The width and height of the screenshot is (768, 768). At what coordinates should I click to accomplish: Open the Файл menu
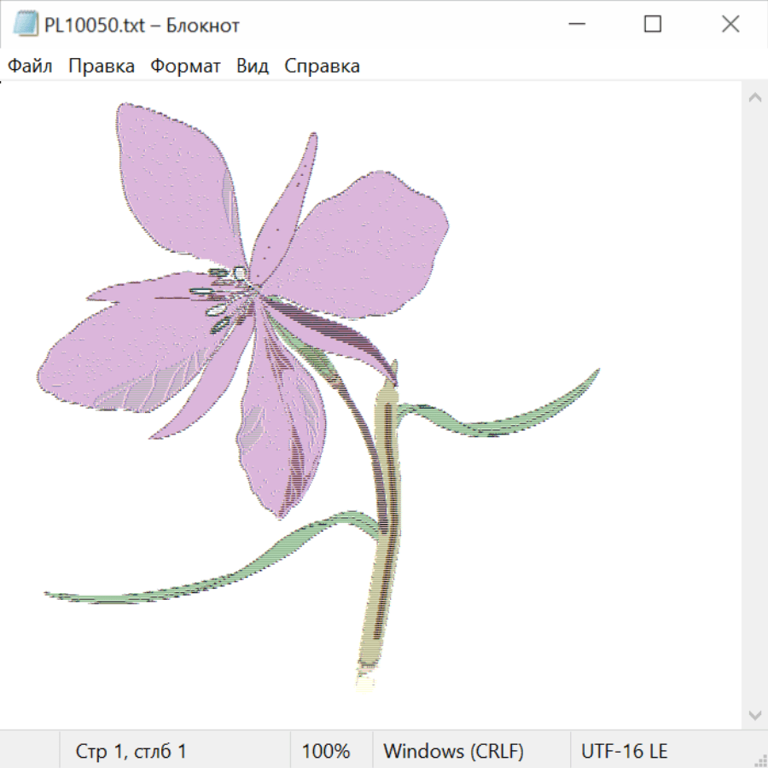(31, 67)
